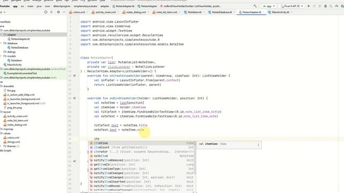Click the Make Project hammer icon
Viewport: 344px width, 193px height.
tap(255, 6)
